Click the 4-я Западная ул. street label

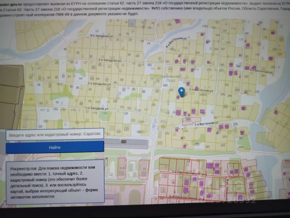(101, 36)
